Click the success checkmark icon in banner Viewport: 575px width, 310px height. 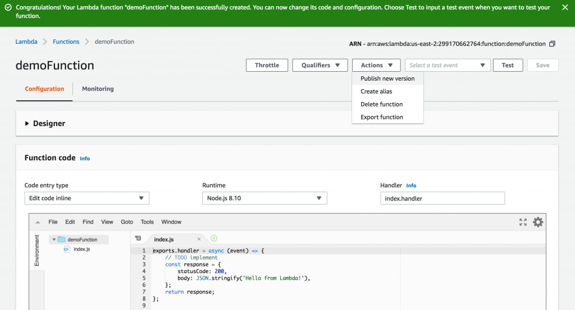(x=8, y=7)
